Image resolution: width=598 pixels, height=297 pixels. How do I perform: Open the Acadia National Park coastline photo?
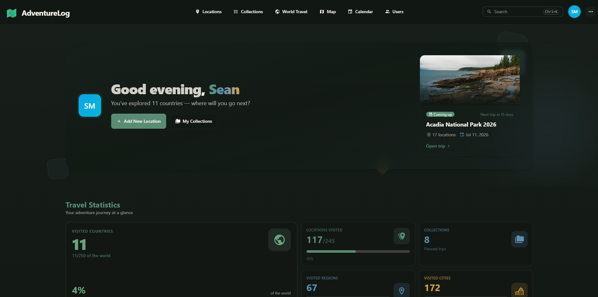click(470, 80)
